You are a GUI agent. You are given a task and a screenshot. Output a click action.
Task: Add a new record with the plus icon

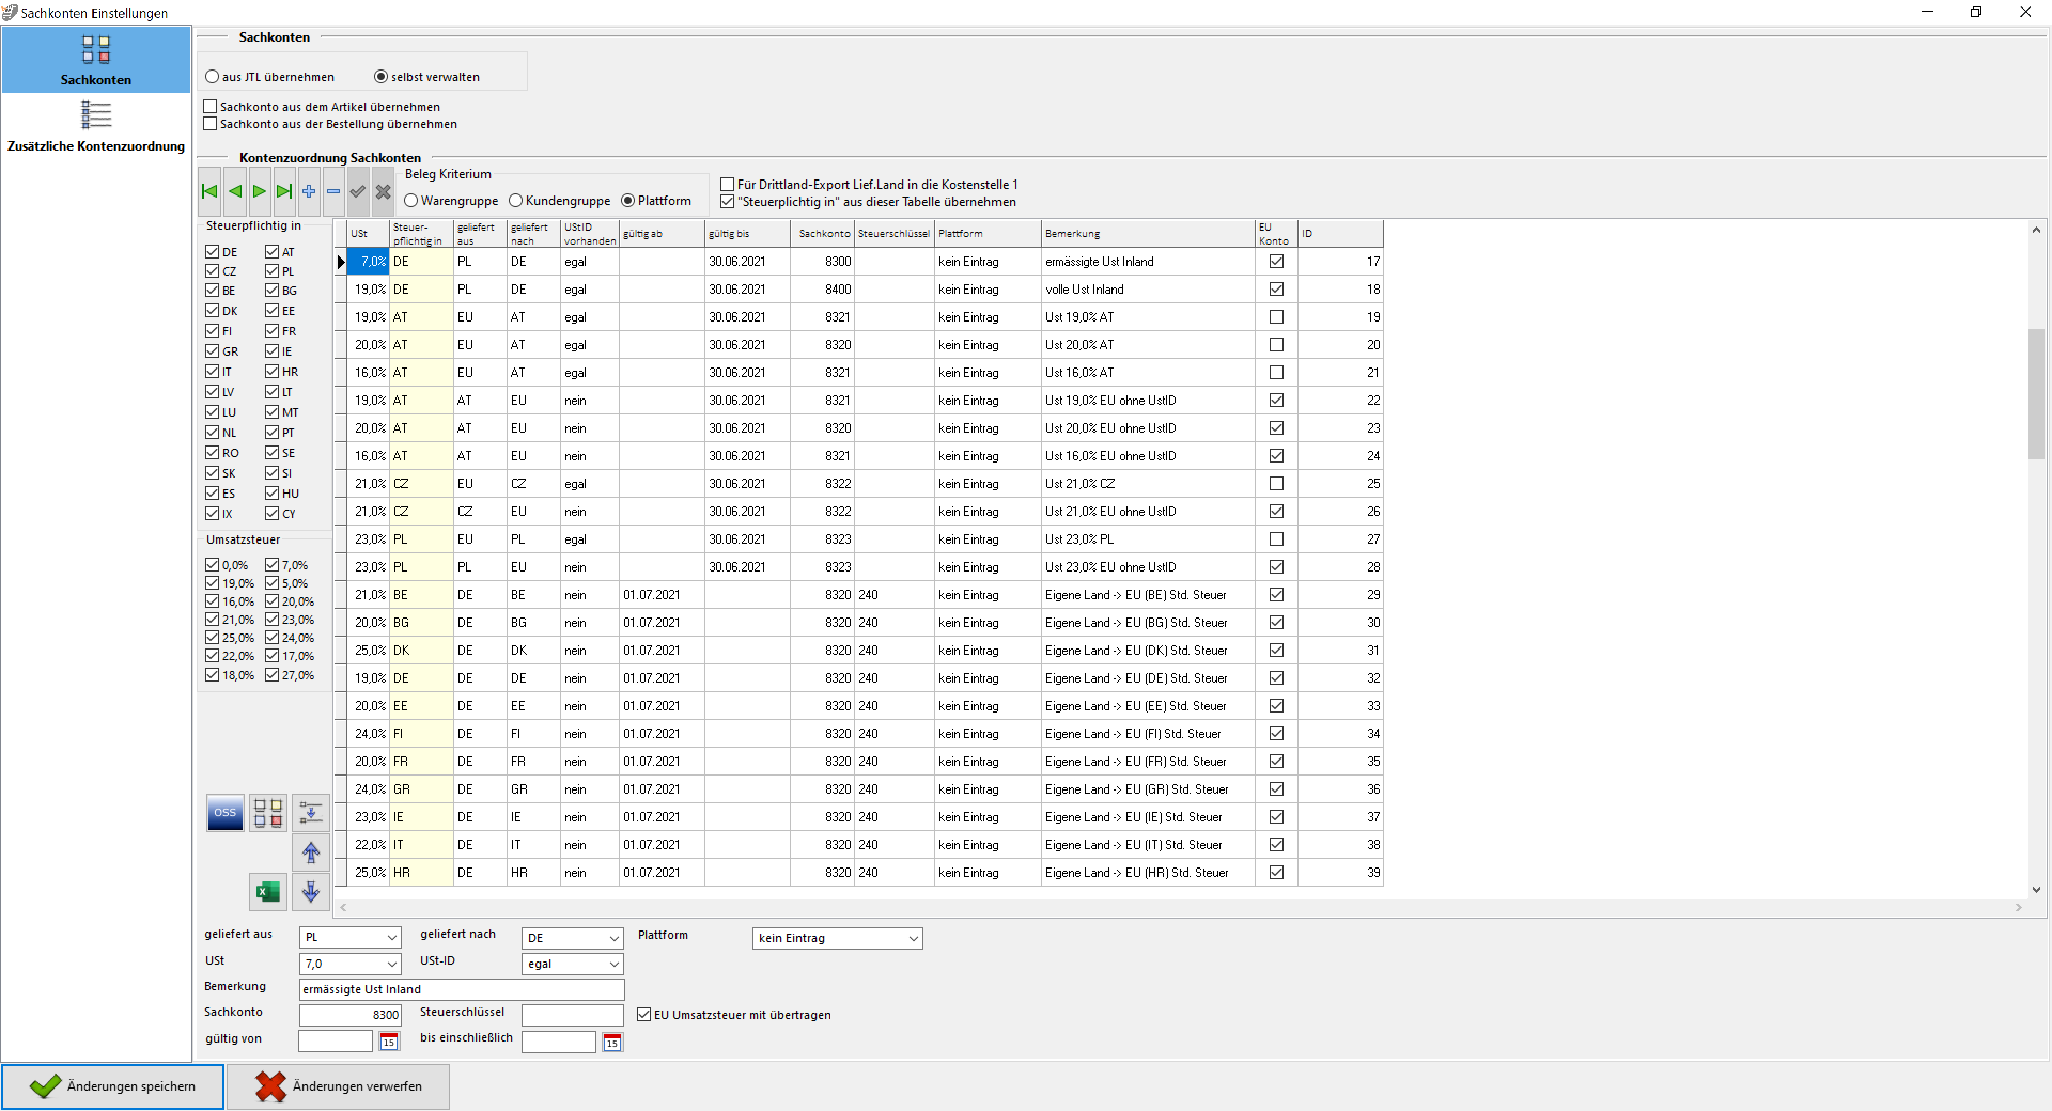tap(309, 191)
